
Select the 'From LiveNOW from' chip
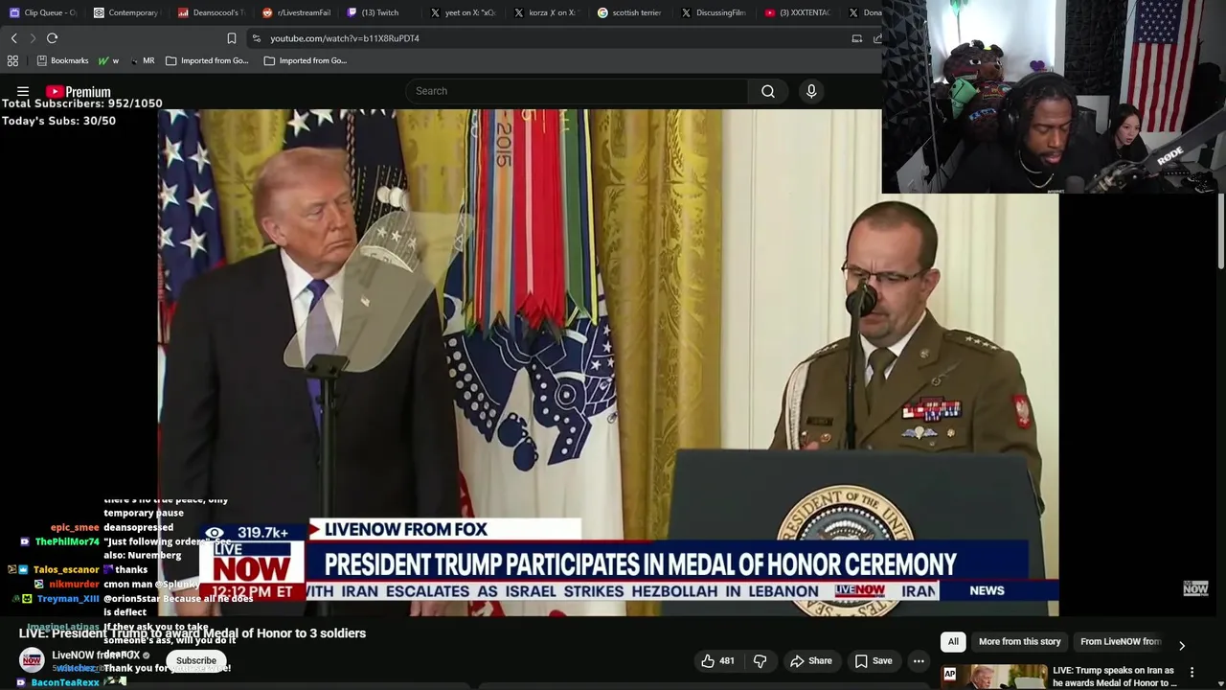coord(1120,641)
